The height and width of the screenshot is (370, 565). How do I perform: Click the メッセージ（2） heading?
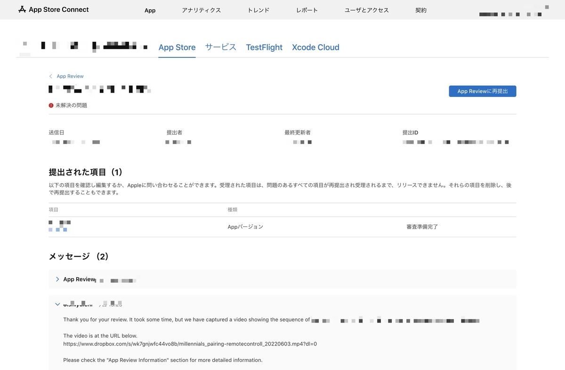(79, 257)
